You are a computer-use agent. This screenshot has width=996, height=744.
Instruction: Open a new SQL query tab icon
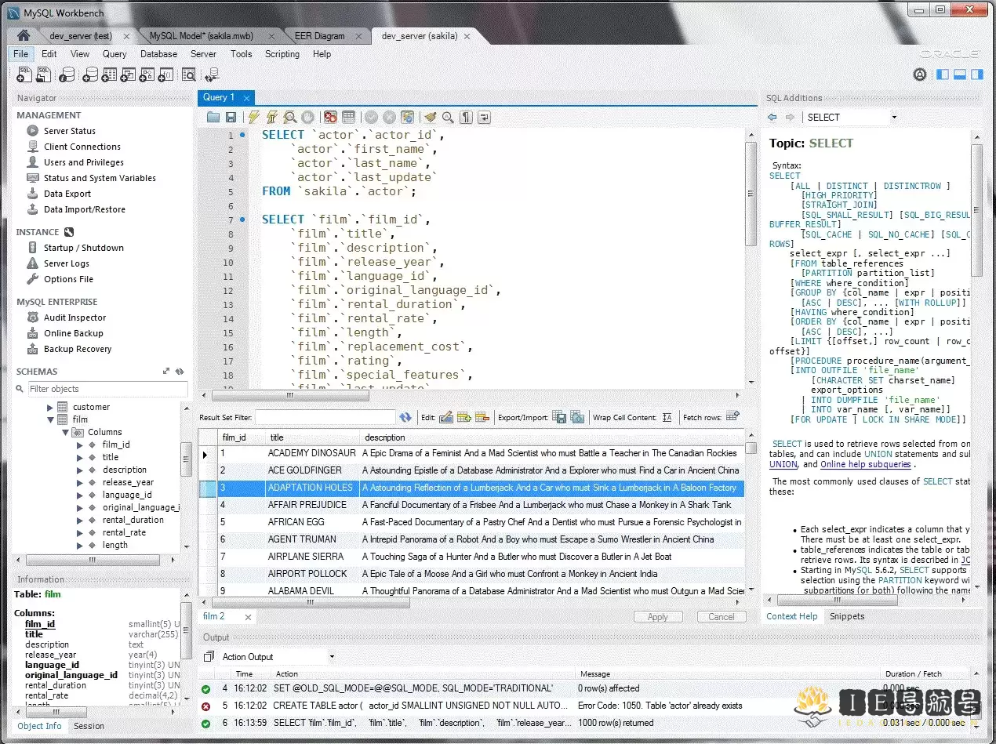24,74
